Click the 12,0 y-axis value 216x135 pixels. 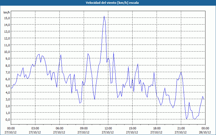point(8,38)
